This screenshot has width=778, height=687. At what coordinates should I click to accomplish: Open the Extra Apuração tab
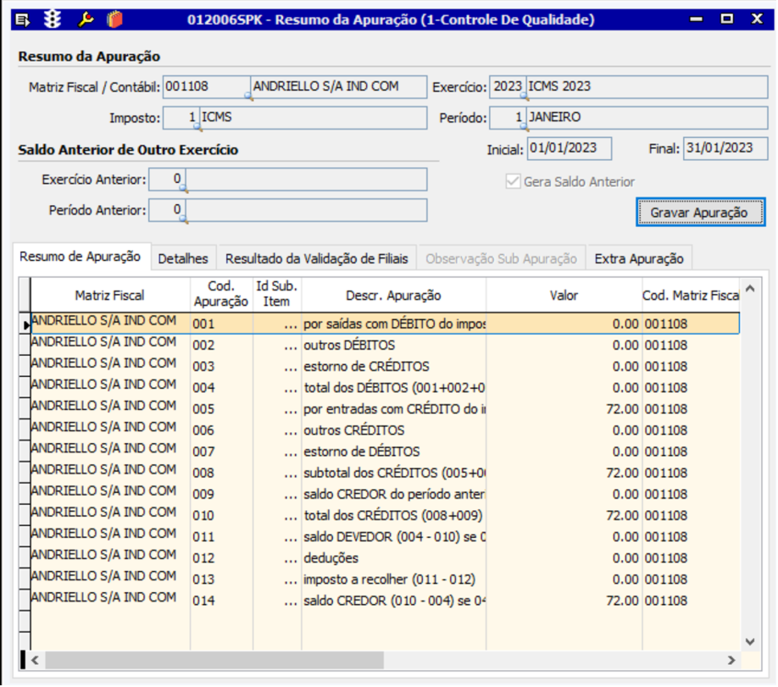(639, 258)
